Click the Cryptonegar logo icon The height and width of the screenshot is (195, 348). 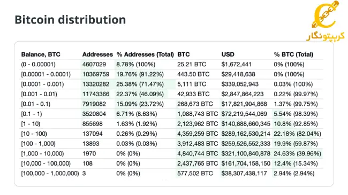[x=325, y=21]
